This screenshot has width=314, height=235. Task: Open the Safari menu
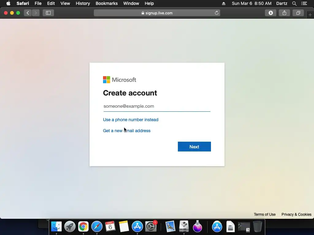tap(23, 3)
